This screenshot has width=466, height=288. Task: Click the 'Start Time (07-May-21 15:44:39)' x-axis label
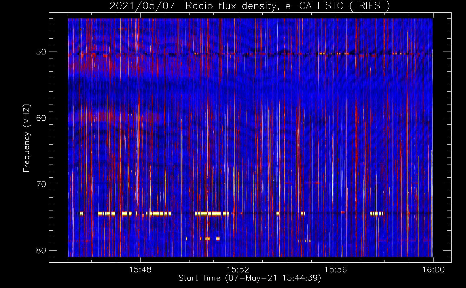tap(250, 278)
